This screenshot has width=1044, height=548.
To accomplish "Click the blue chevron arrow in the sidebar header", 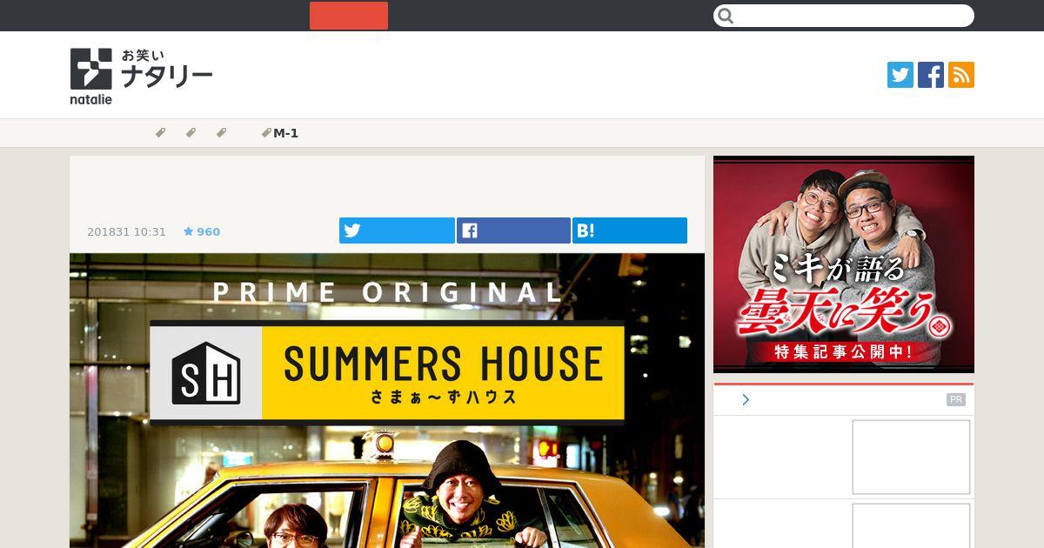I will click(746, 400).
